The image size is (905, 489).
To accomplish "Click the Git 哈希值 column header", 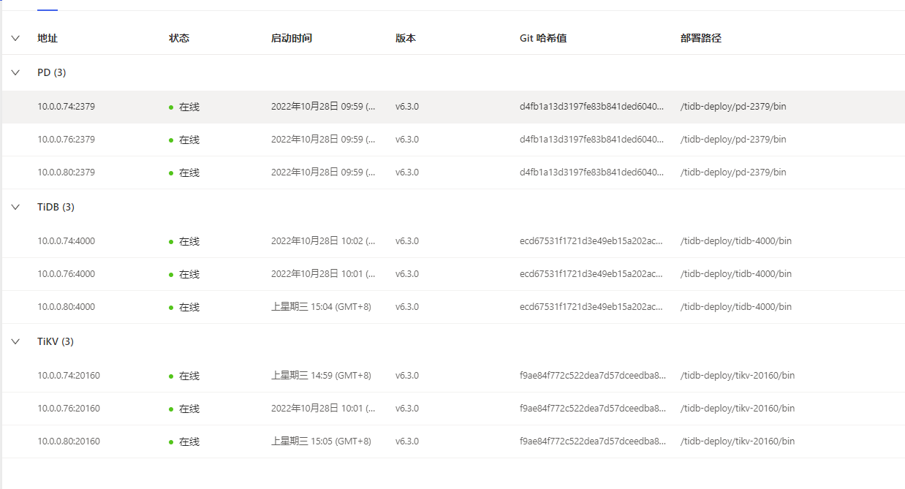I will tap(543, 38).
